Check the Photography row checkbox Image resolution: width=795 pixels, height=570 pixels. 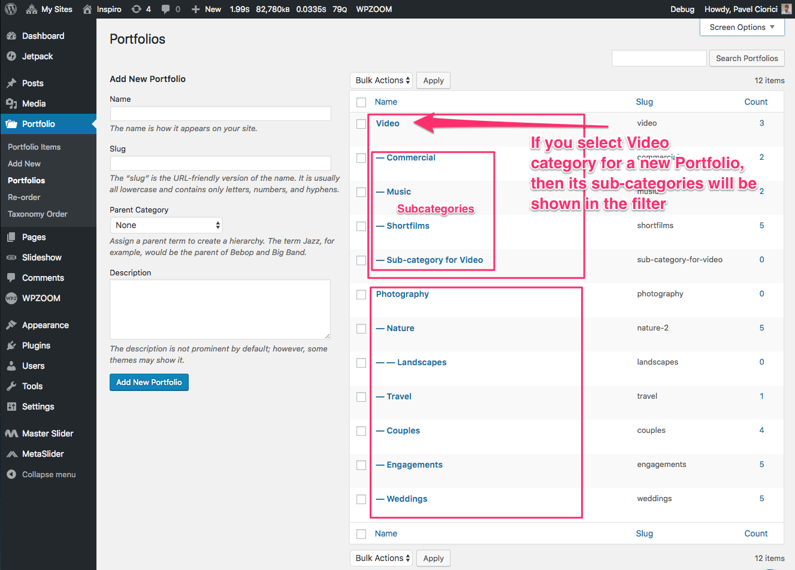[361, 295]
